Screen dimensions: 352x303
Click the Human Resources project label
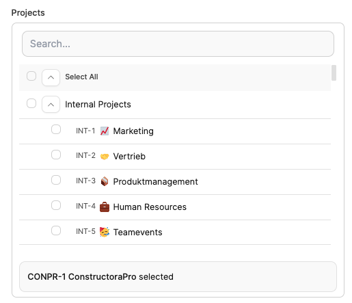[x=150, y=207]
